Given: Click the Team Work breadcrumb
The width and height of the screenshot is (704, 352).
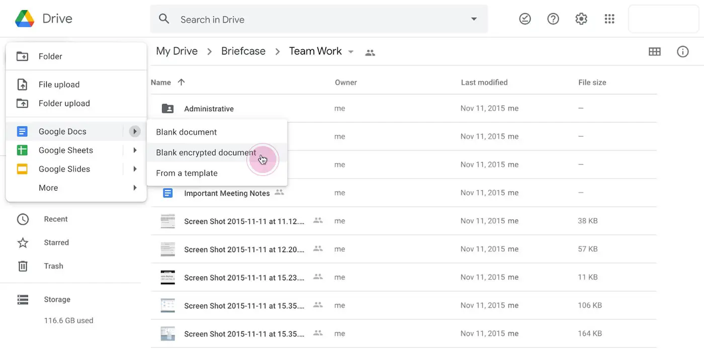Looking at the screenshot, I should click(315, 51).
